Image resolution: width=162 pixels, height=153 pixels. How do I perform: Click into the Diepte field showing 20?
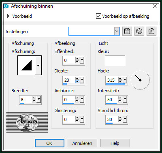click(69, 80)
